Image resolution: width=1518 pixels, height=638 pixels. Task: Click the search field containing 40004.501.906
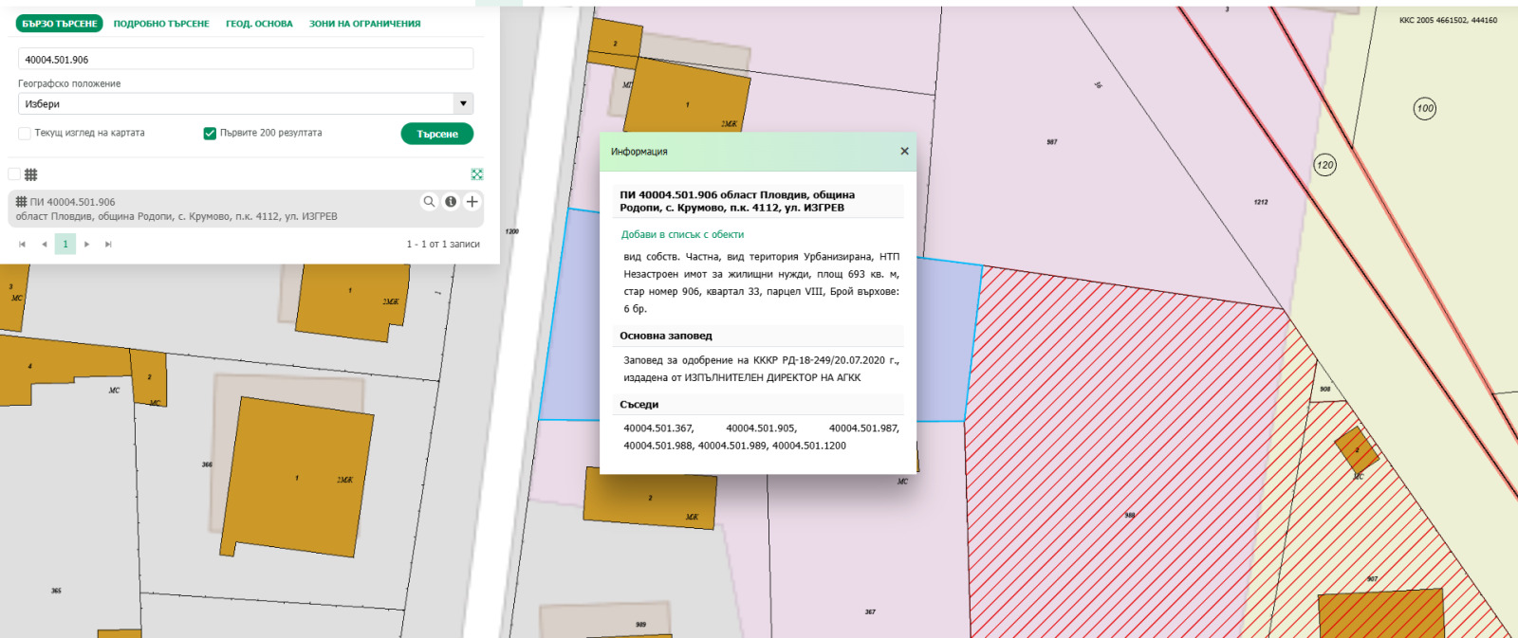pos(245,60)
